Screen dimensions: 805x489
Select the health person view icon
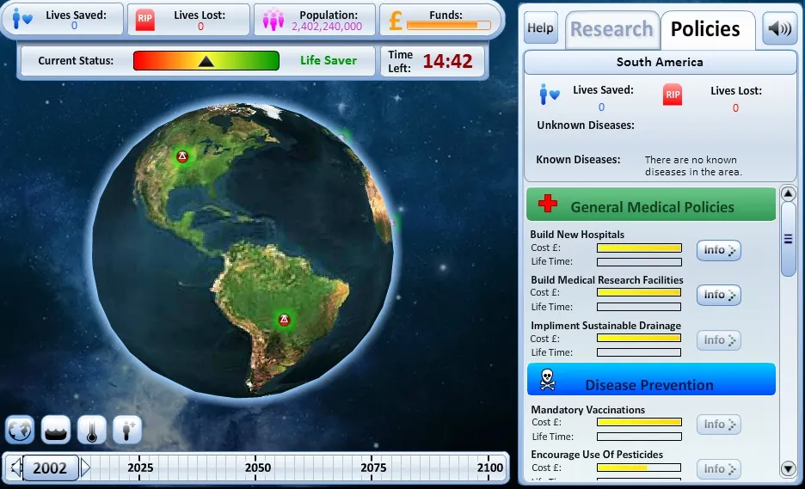127,430
